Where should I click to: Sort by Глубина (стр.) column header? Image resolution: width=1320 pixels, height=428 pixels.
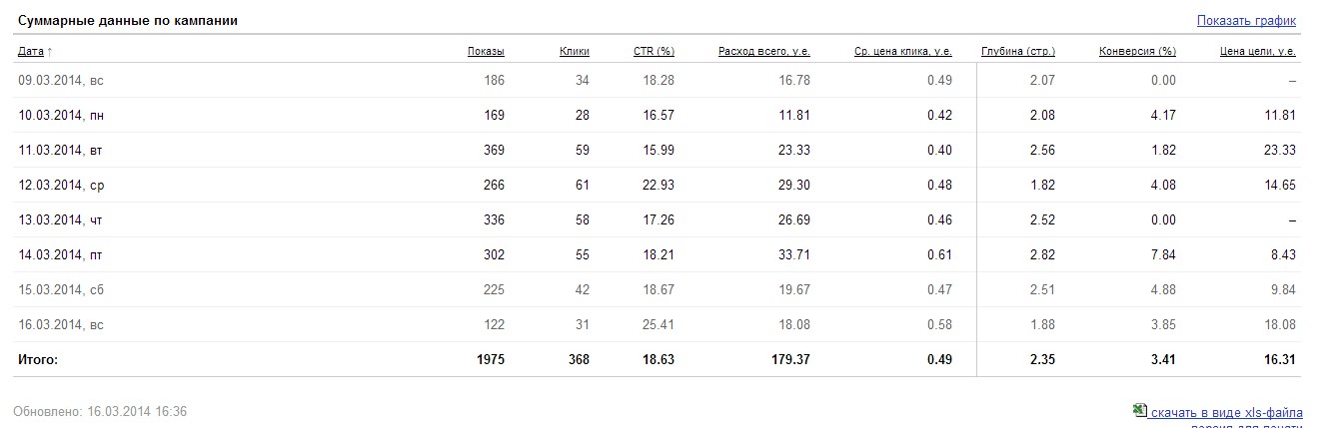point(1017,51)
